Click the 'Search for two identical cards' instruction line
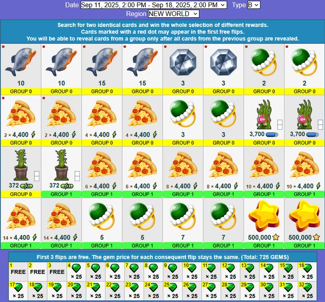 (x=162, y=25)
